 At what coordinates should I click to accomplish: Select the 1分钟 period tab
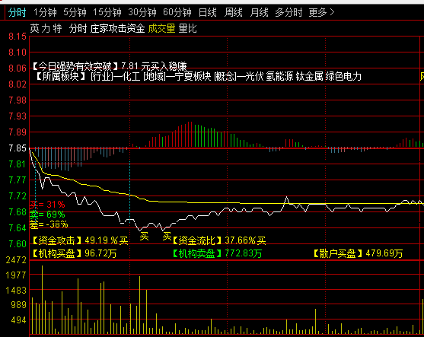(45, 12)
